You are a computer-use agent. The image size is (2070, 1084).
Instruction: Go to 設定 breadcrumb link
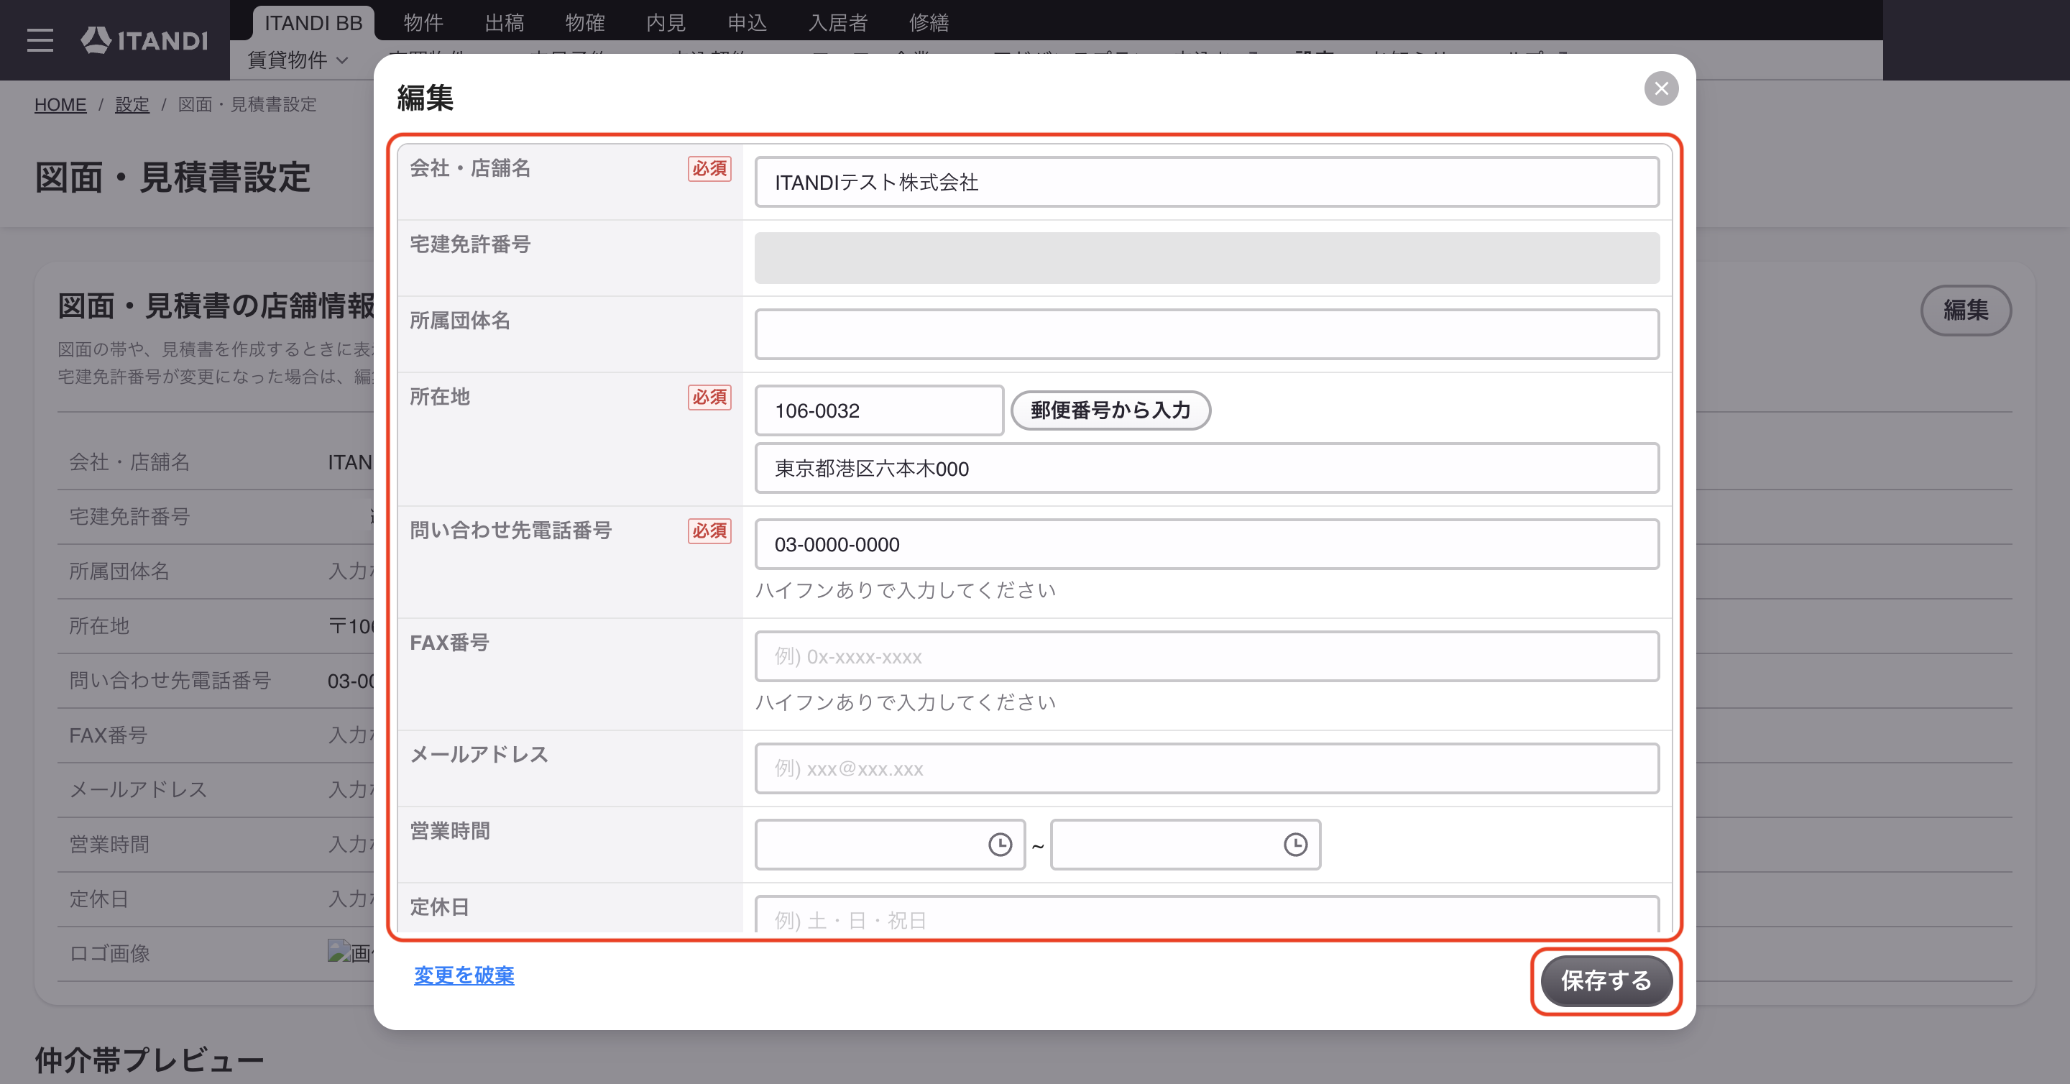(x=132, y=104)
